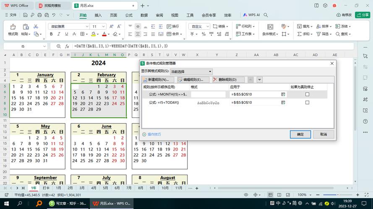Toggle Bold formatting

click(51, 34)
